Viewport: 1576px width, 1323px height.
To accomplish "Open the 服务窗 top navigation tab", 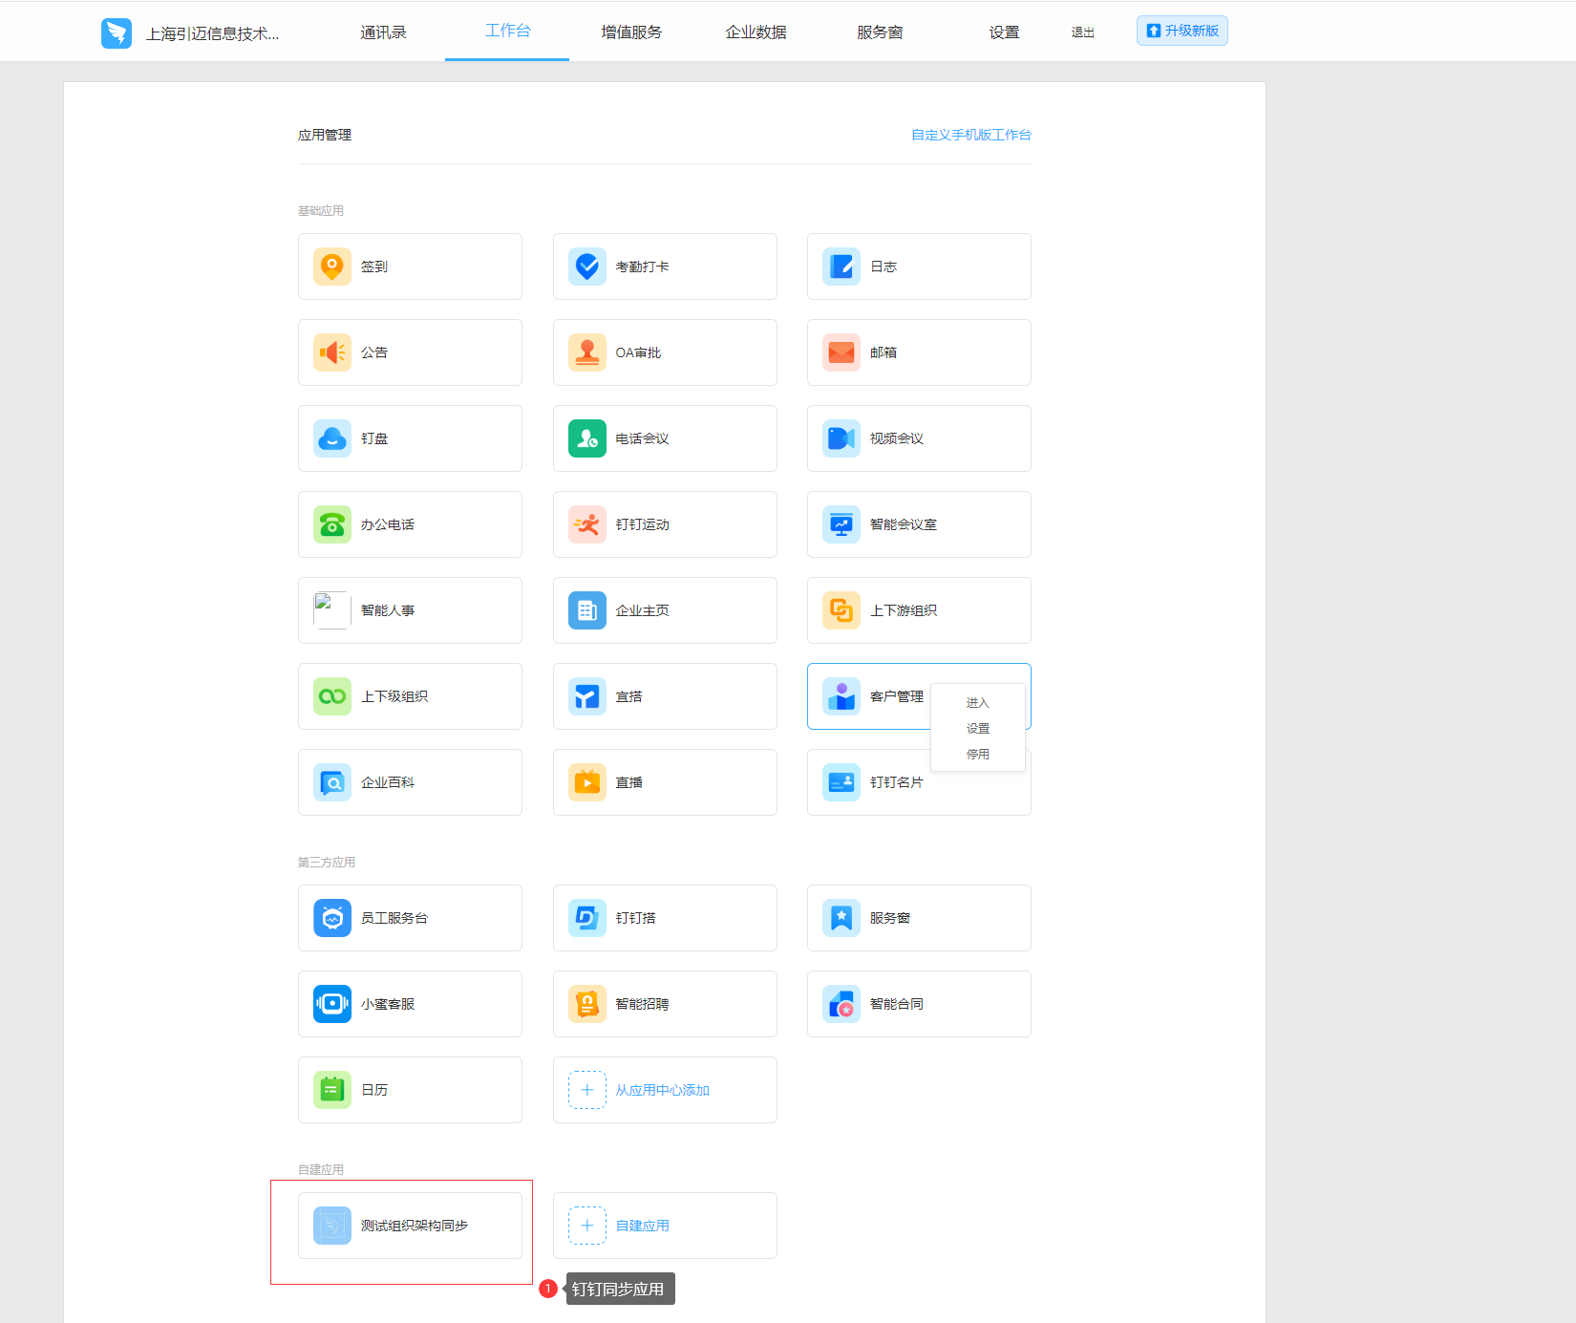I will tap(880, 32).
